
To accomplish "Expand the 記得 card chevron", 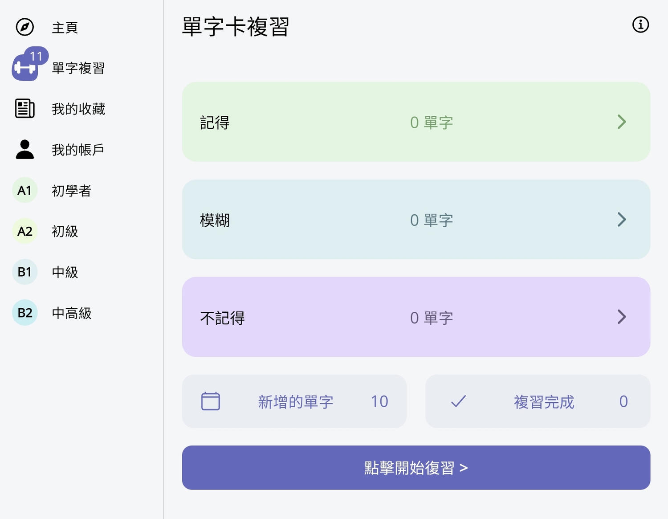I will pyautogui.click(x=622, y=122).
